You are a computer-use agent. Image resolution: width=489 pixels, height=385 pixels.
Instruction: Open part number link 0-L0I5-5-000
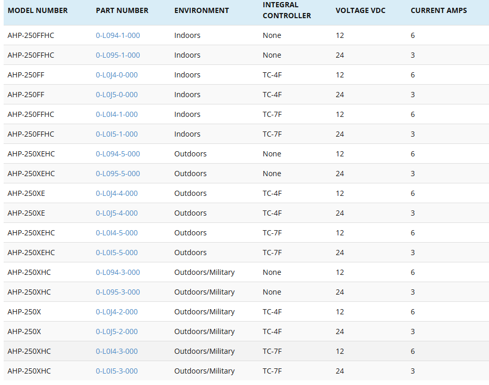tap(116, 253)
